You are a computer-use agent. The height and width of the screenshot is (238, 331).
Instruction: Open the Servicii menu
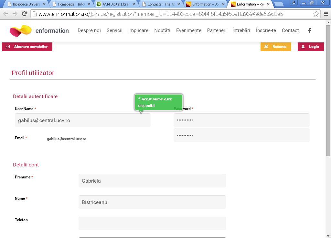(x=114, y=30)
